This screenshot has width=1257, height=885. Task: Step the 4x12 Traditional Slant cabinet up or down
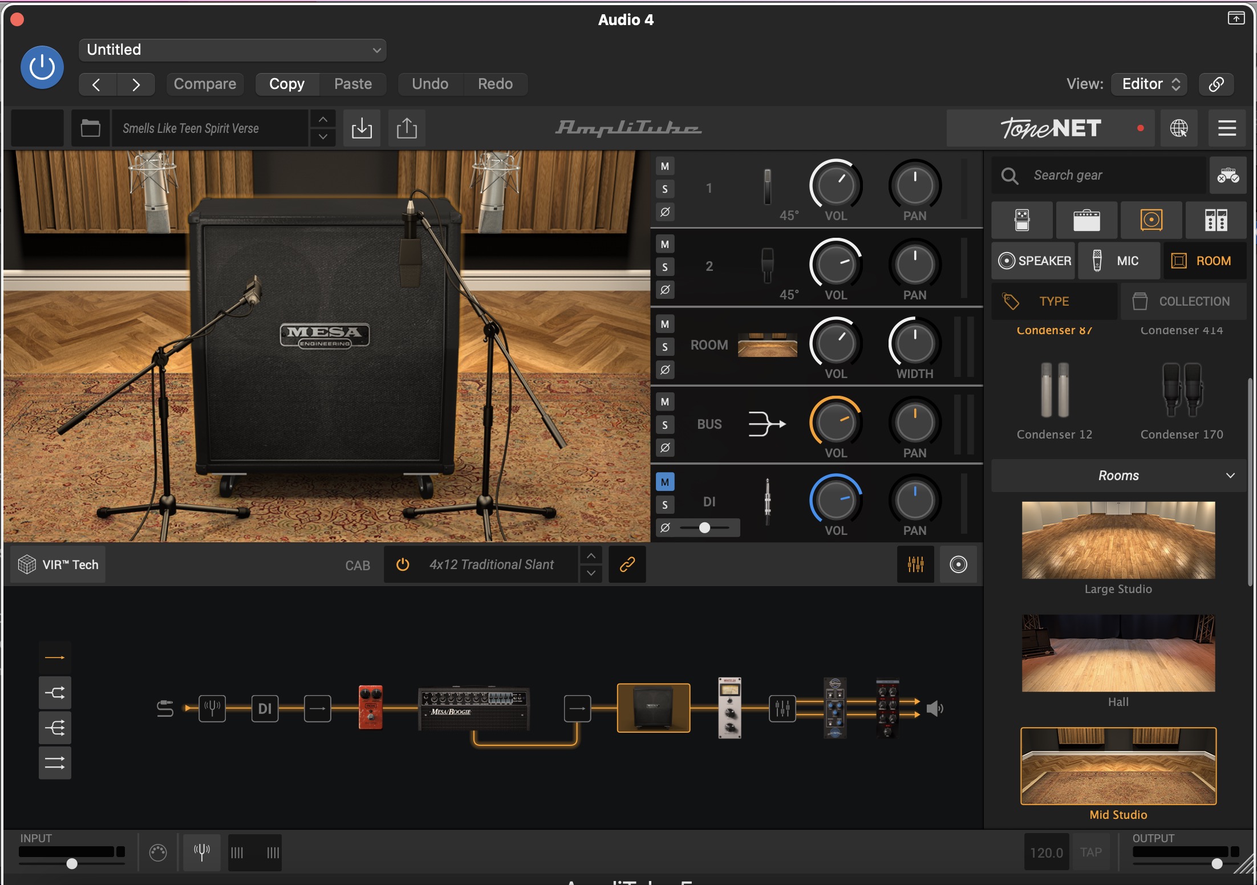(x=591, y=565)
